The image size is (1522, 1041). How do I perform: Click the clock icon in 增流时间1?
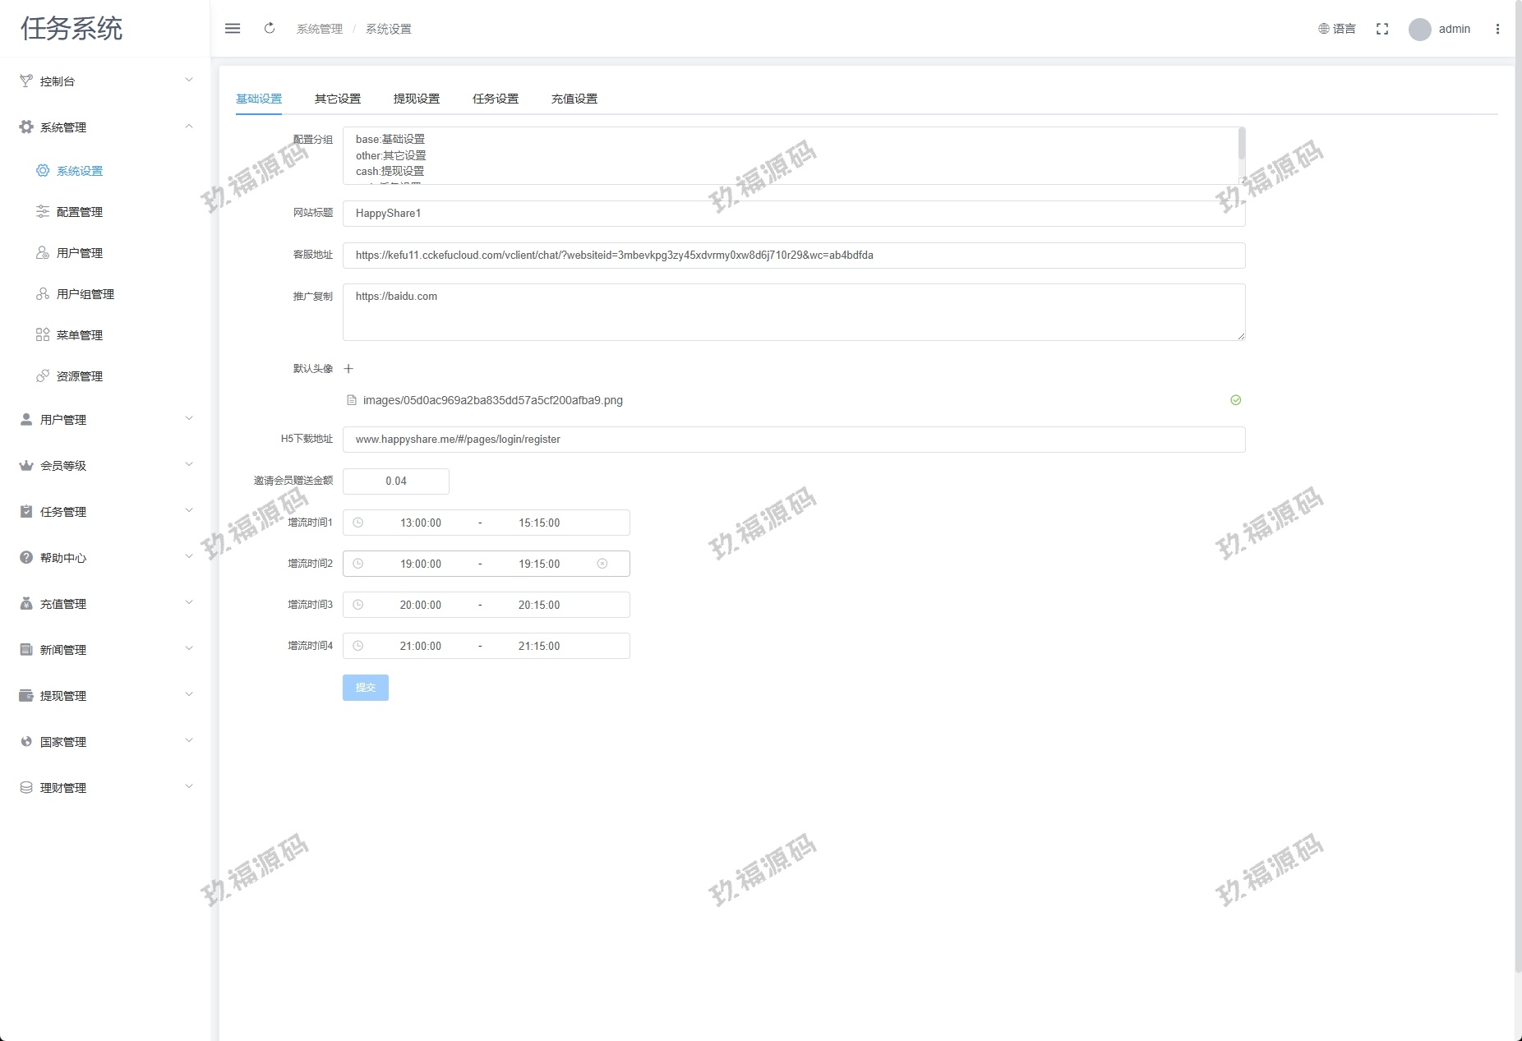pos(358,523)
